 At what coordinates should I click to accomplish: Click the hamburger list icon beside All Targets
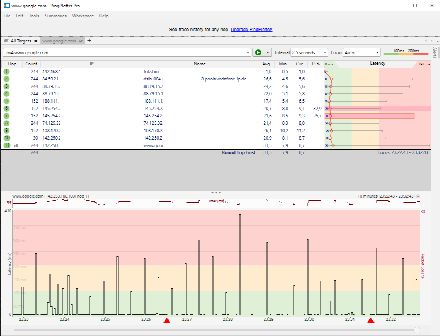click(x=6, y=41)
